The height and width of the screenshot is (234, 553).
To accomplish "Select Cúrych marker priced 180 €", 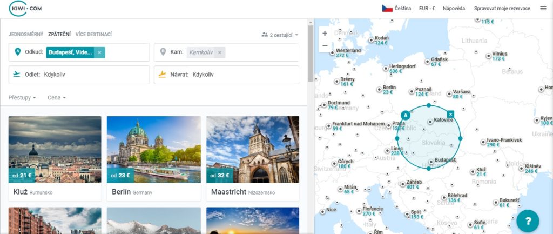I will tap(334, 163).
